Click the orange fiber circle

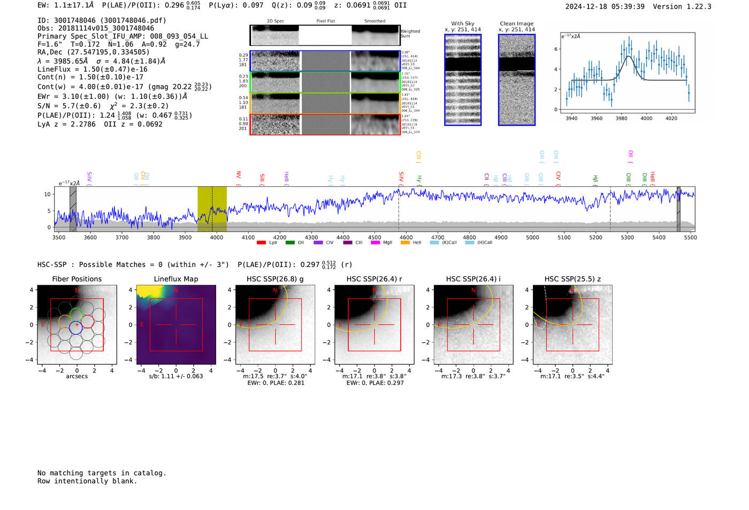[65, 322]
